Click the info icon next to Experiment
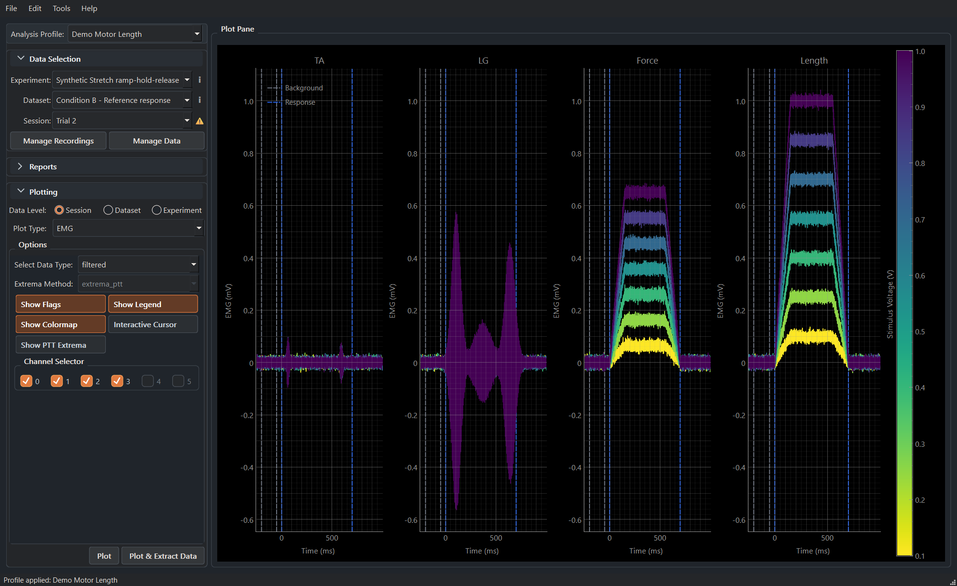Screen dimensions: 957x586 [x=200, y=80]
